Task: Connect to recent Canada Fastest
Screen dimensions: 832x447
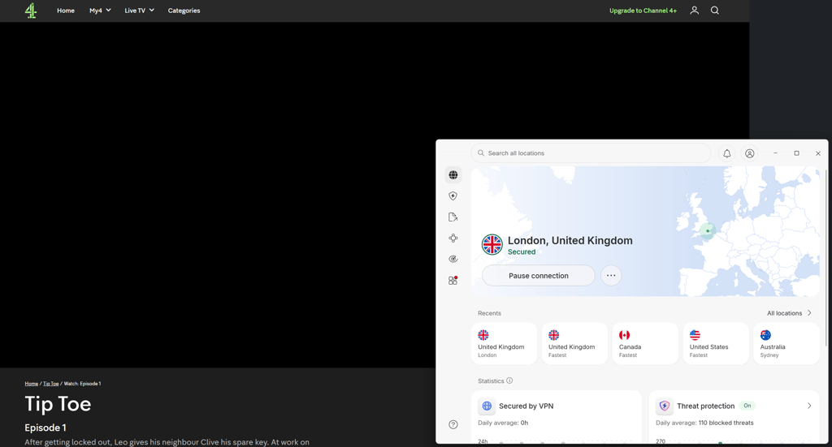Action: 645,343
